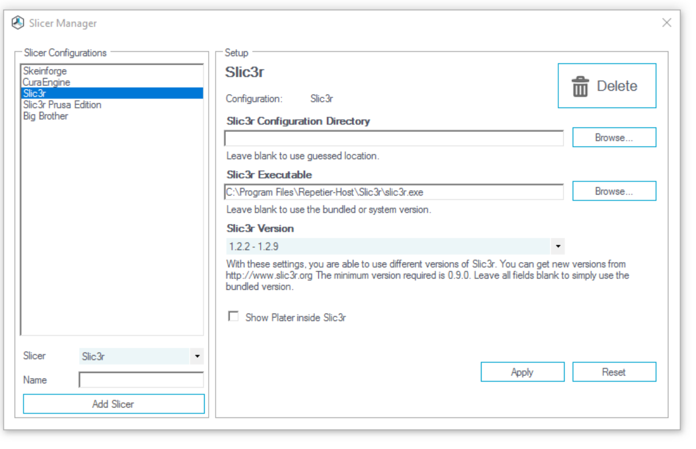Click the Apply button
Viewport: 696px width, 449px height.
coord(522,372)
